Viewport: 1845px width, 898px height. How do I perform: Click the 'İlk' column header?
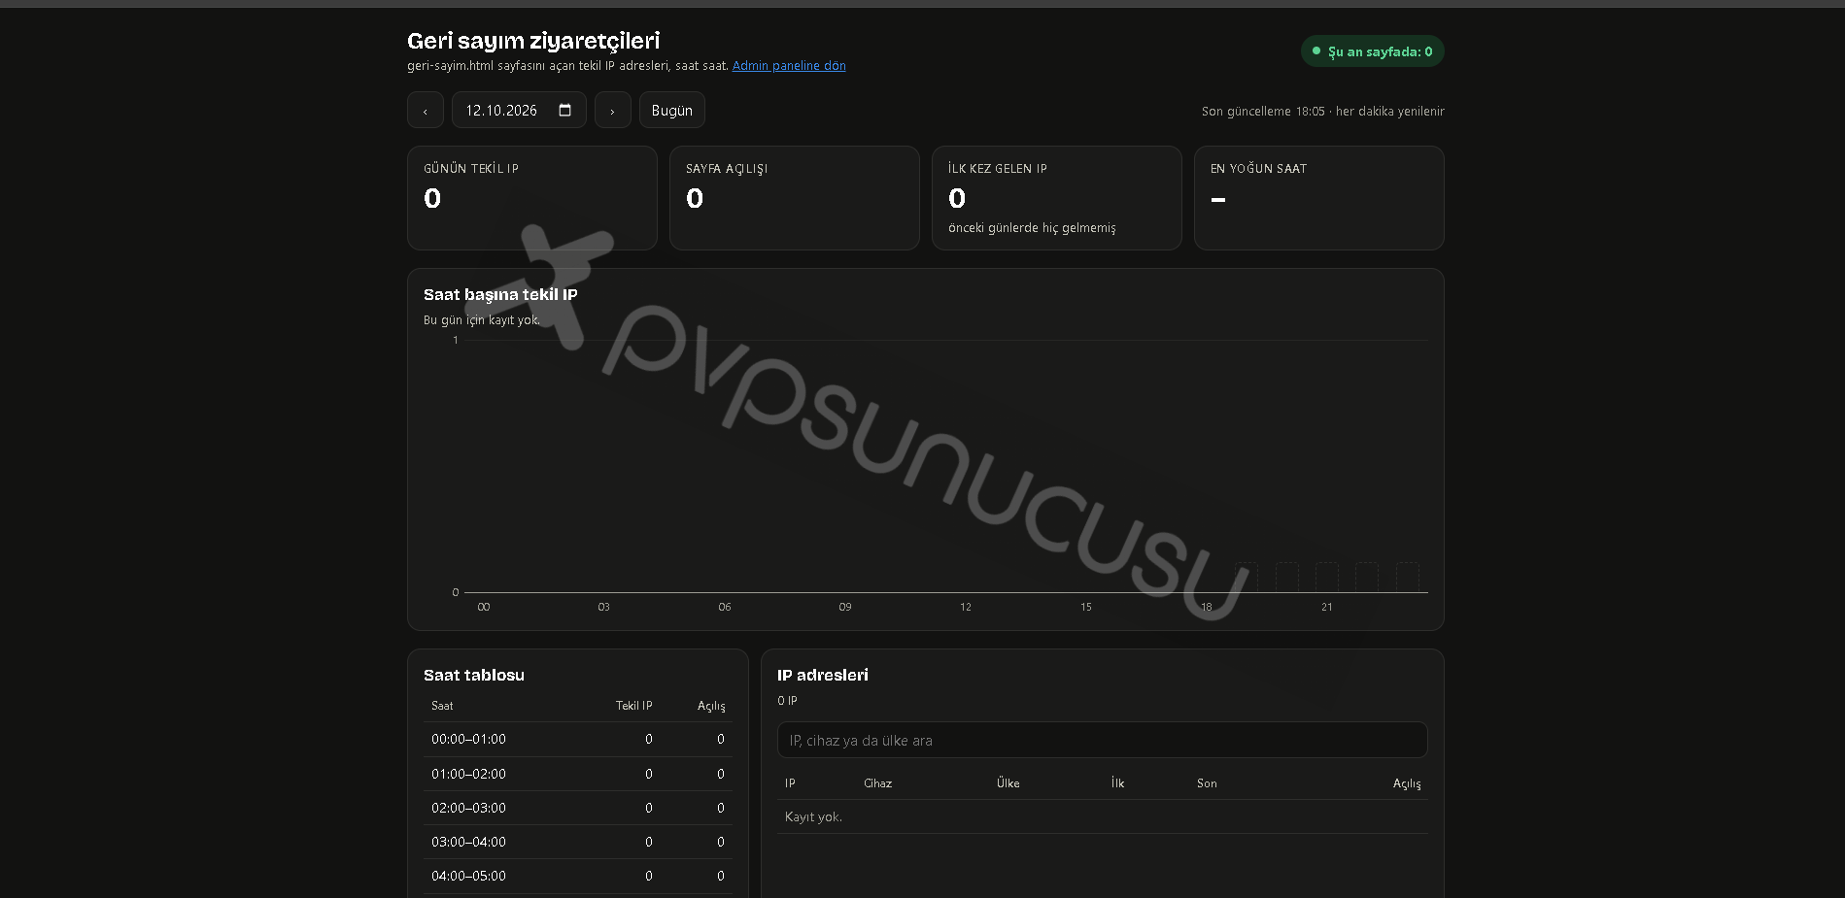click(1118, 783)
